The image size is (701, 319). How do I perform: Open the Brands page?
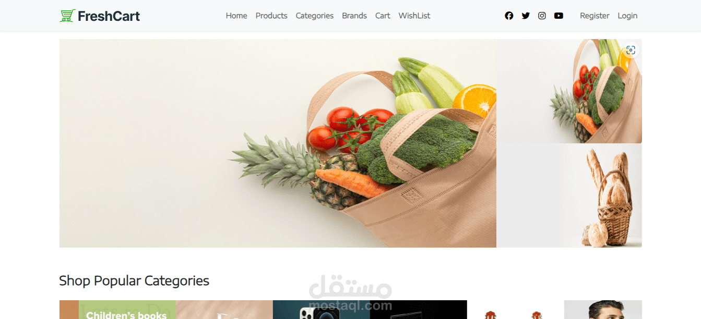[x=354, y=16]
